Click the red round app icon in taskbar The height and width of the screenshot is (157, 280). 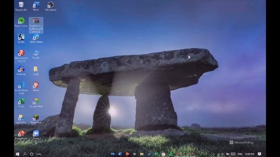[x=127, y=154]
